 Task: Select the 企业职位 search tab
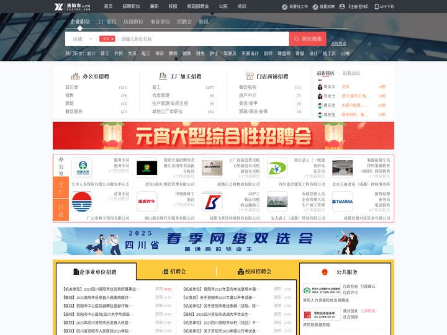(80, 22)
